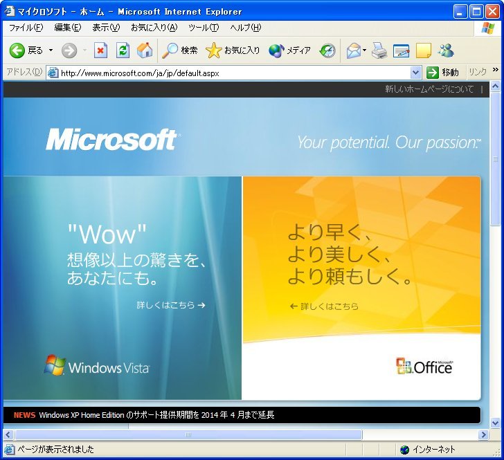Click the yellow Discuss note icon
The image size is (504, 460).
point(424,50)
